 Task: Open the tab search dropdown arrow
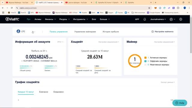pyautogui.click(x=2, y=2)
